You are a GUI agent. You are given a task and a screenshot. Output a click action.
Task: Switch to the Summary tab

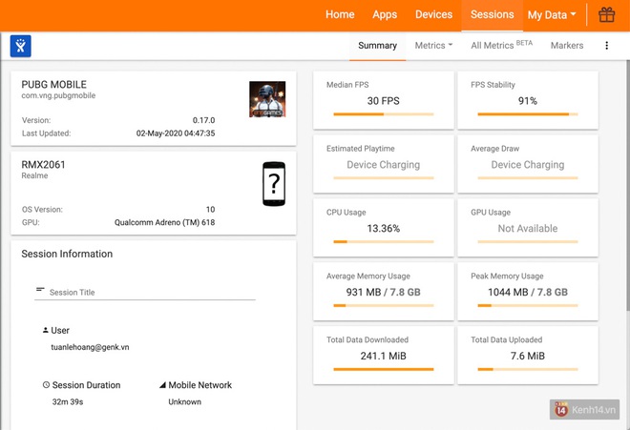tap(378, 46)
